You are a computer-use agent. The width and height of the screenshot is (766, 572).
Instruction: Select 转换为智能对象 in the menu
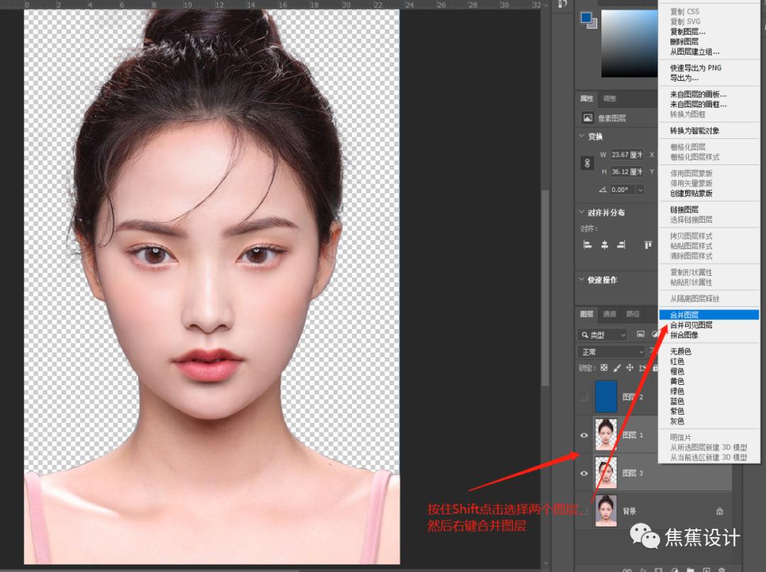tap(694, 130)
